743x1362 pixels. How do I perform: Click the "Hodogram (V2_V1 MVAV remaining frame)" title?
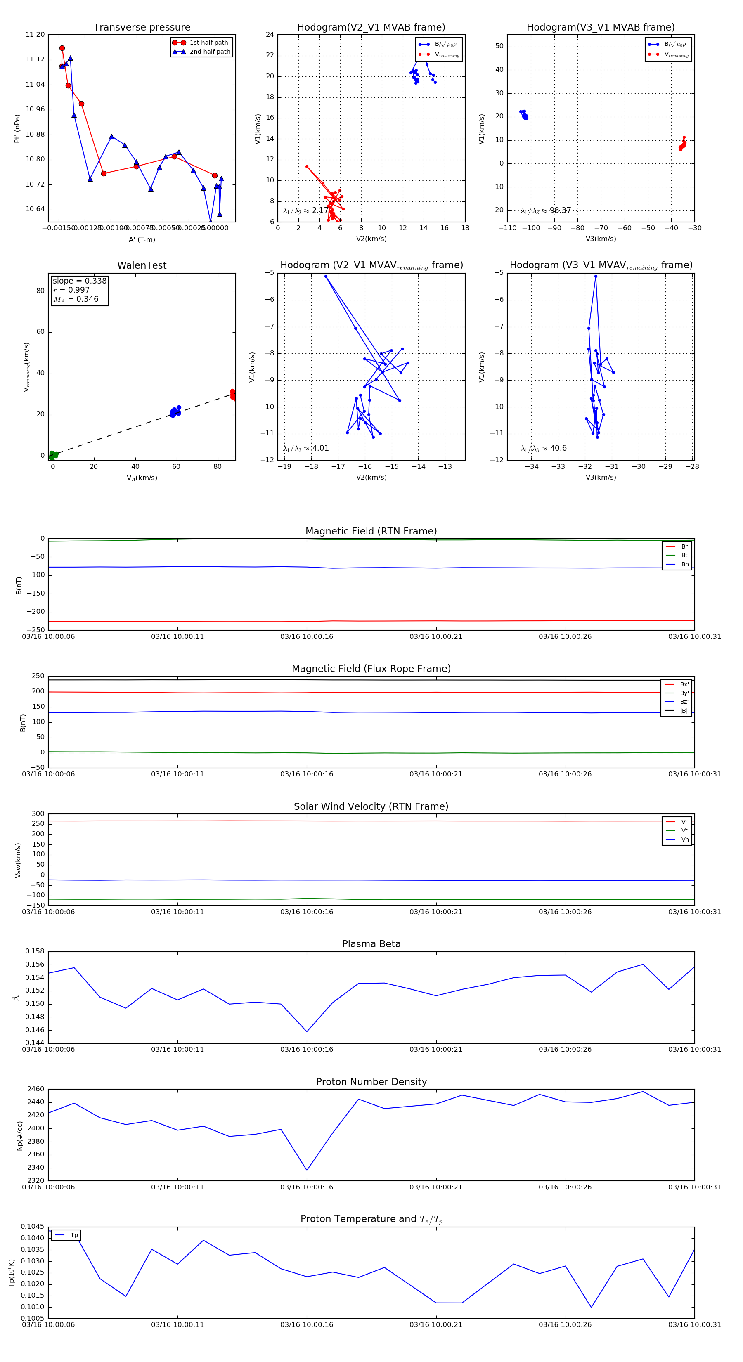pos(371,265)
